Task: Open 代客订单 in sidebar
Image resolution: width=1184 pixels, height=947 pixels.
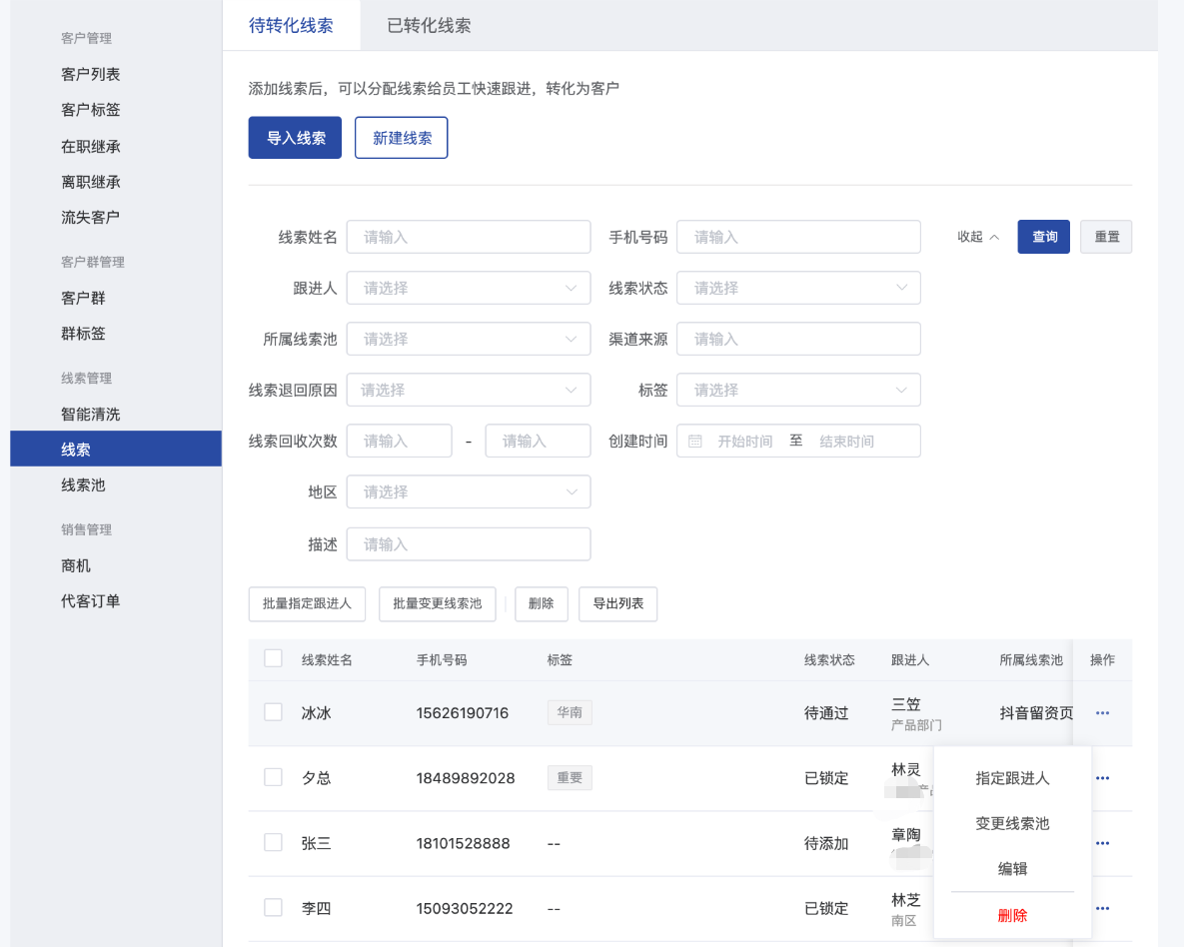Action: pyautogui.click(x=91, y=601)
